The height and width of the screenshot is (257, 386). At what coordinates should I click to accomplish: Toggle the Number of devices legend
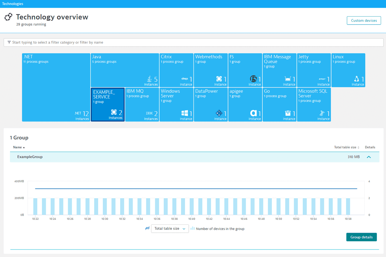218,229
